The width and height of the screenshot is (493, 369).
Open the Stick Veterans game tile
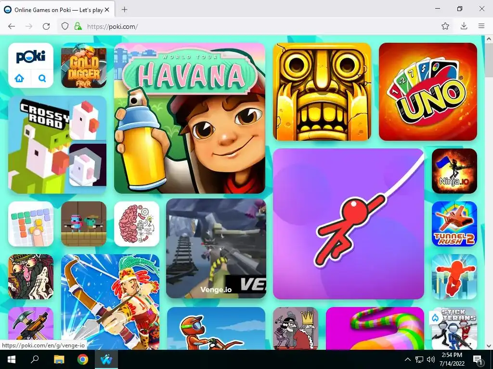(x=454, y=328)
